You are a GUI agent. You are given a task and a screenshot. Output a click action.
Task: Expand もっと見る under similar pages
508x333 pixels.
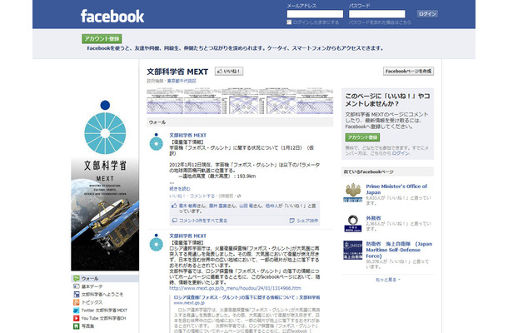pyautogui.click(x=387, y=280)
